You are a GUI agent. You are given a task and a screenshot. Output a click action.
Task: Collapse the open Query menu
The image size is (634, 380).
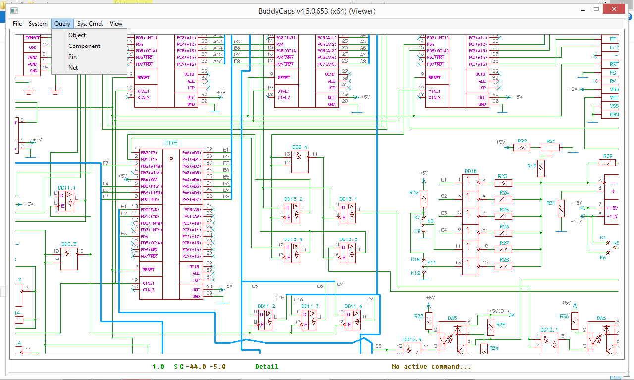[x=62, y=24]
